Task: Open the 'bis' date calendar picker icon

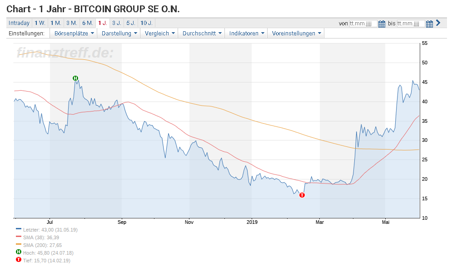Action: [430, 24]
